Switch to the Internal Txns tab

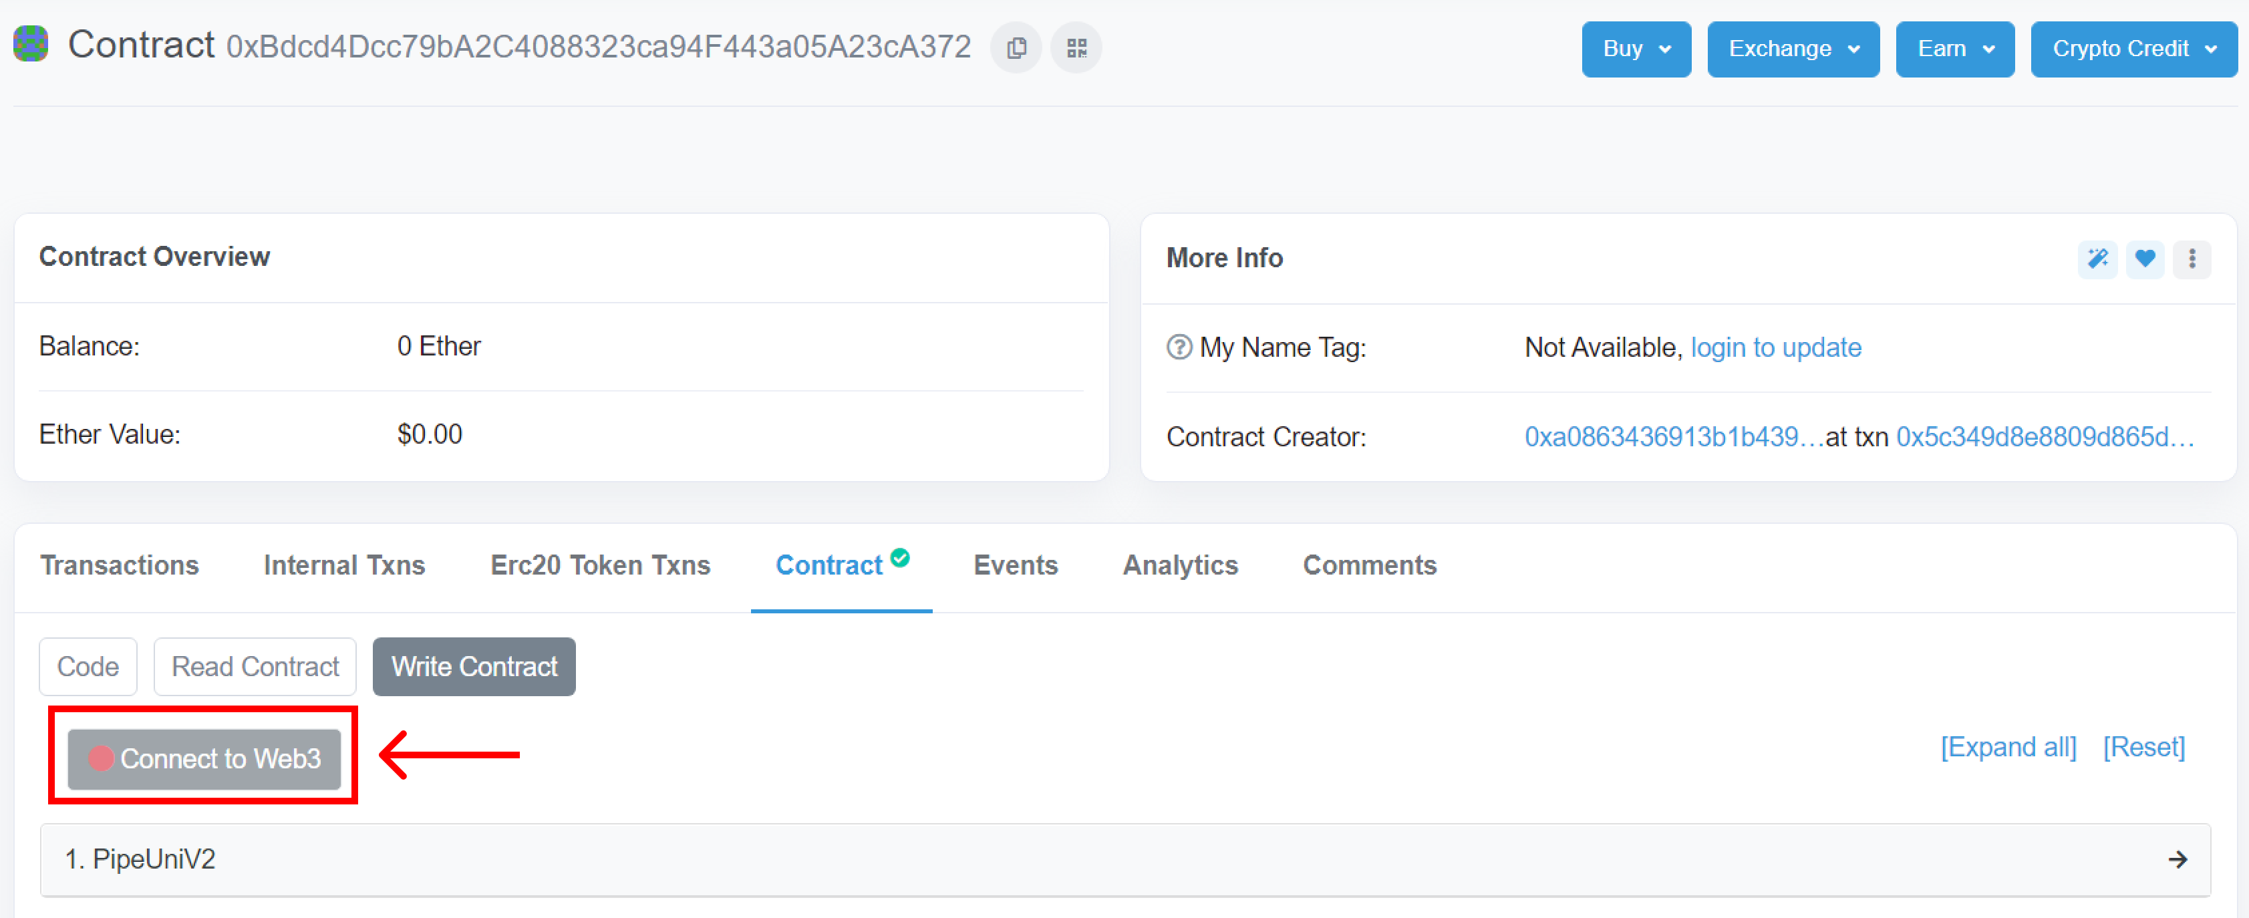[344, 565]
